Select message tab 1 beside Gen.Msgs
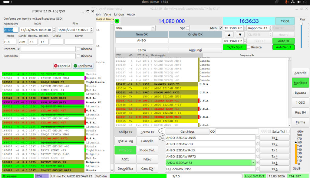310x178 pixels. click(x=162, y=131)
